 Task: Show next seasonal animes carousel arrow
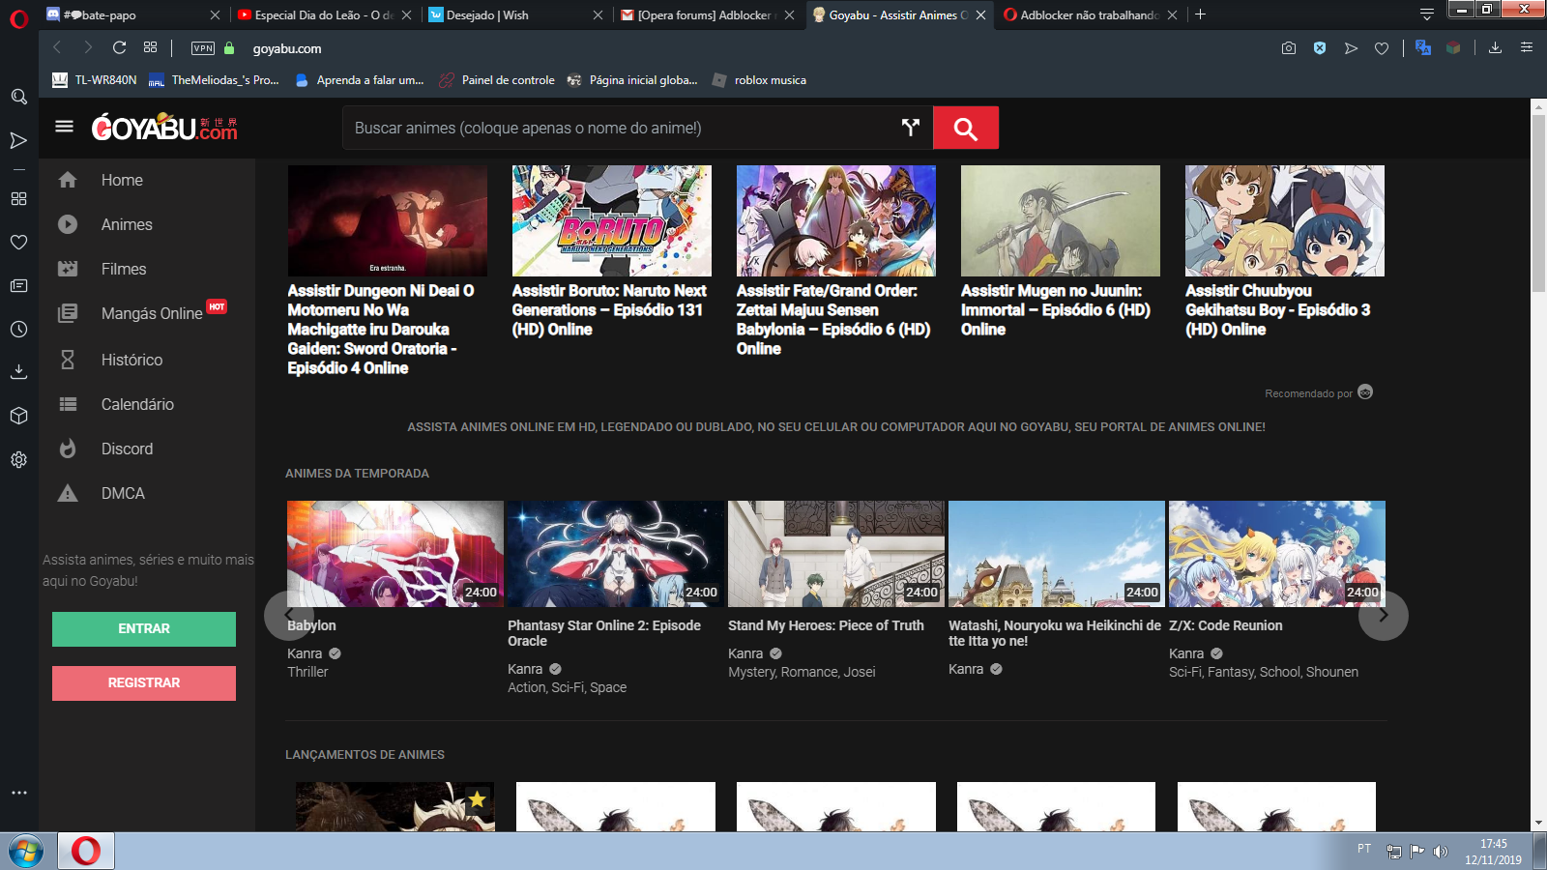pos(1384,615)
